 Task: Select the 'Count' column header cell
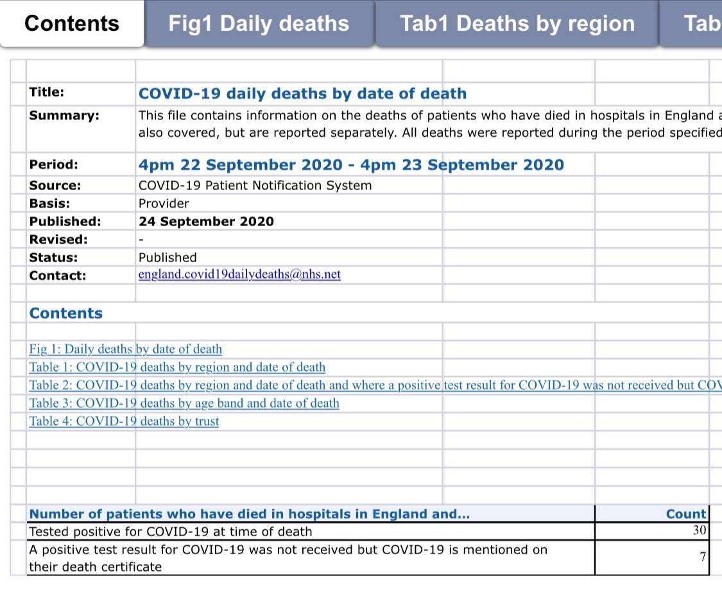tap(651, 514)
